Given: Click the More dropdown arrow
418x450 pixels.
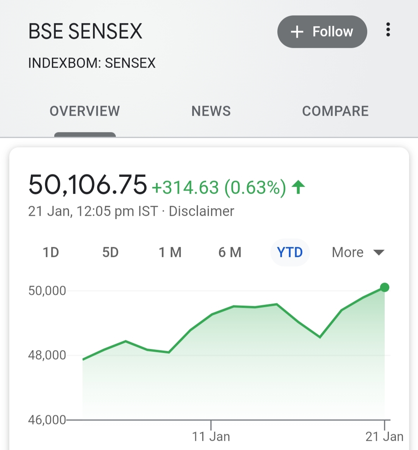Looking at the screenshot, I should coord(379,253).
